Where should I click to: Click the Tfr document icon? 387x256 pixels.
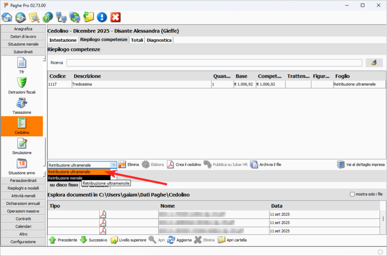21,62
